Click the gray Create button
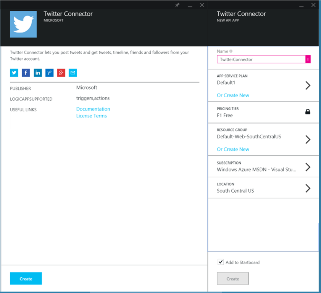This screenshot has height=293, width=321. pyautogui.click(x=233, y=279)
